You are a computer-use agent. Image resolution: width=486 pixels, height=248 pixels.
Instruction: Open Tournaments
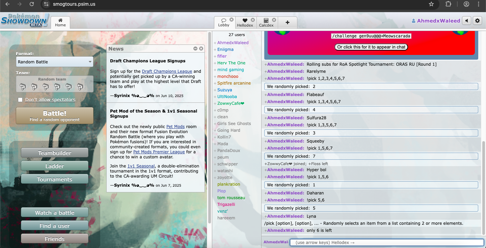click(x=55, y=179)
